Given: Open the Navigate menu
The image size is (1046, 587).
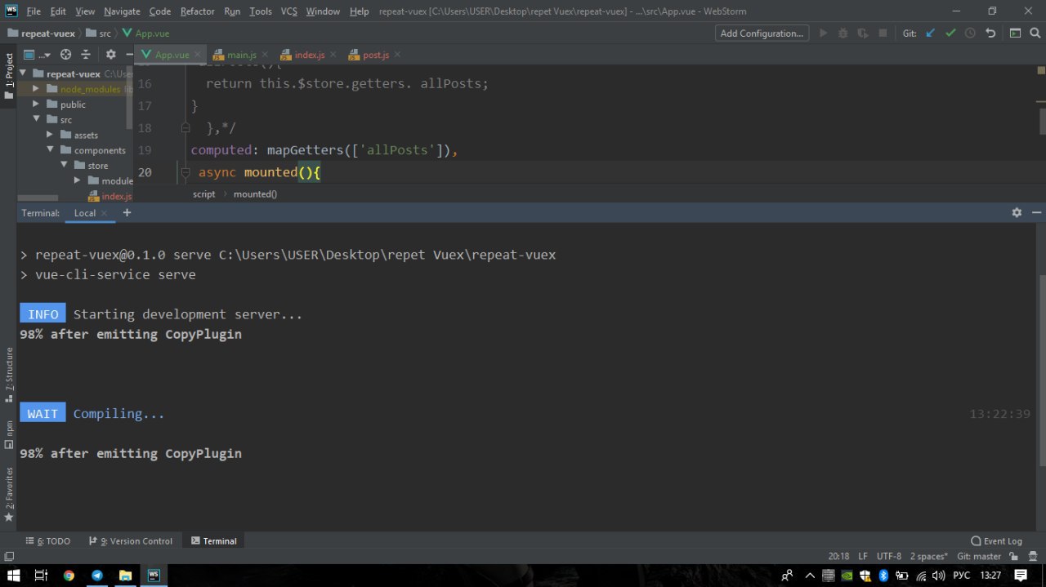Looking at the screenshot, I should (122, 11).
